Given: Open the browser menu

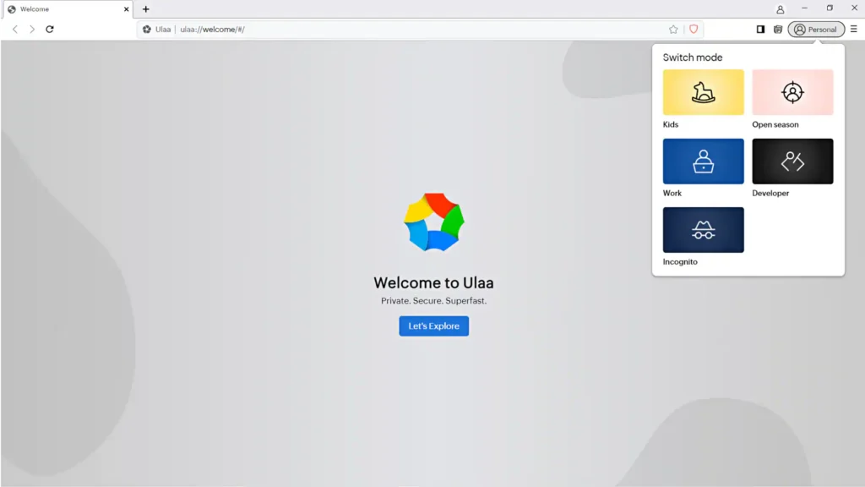Looking at the screenshot, I should tap(855, 28).
